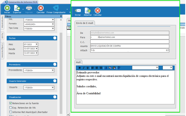Apply italic formatting in mail editor
This screenshot has height=116, width=186.
(84, 68)
